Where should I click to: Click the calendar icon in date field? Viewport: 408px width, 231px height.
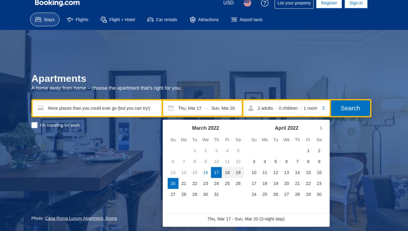[171, 108]
